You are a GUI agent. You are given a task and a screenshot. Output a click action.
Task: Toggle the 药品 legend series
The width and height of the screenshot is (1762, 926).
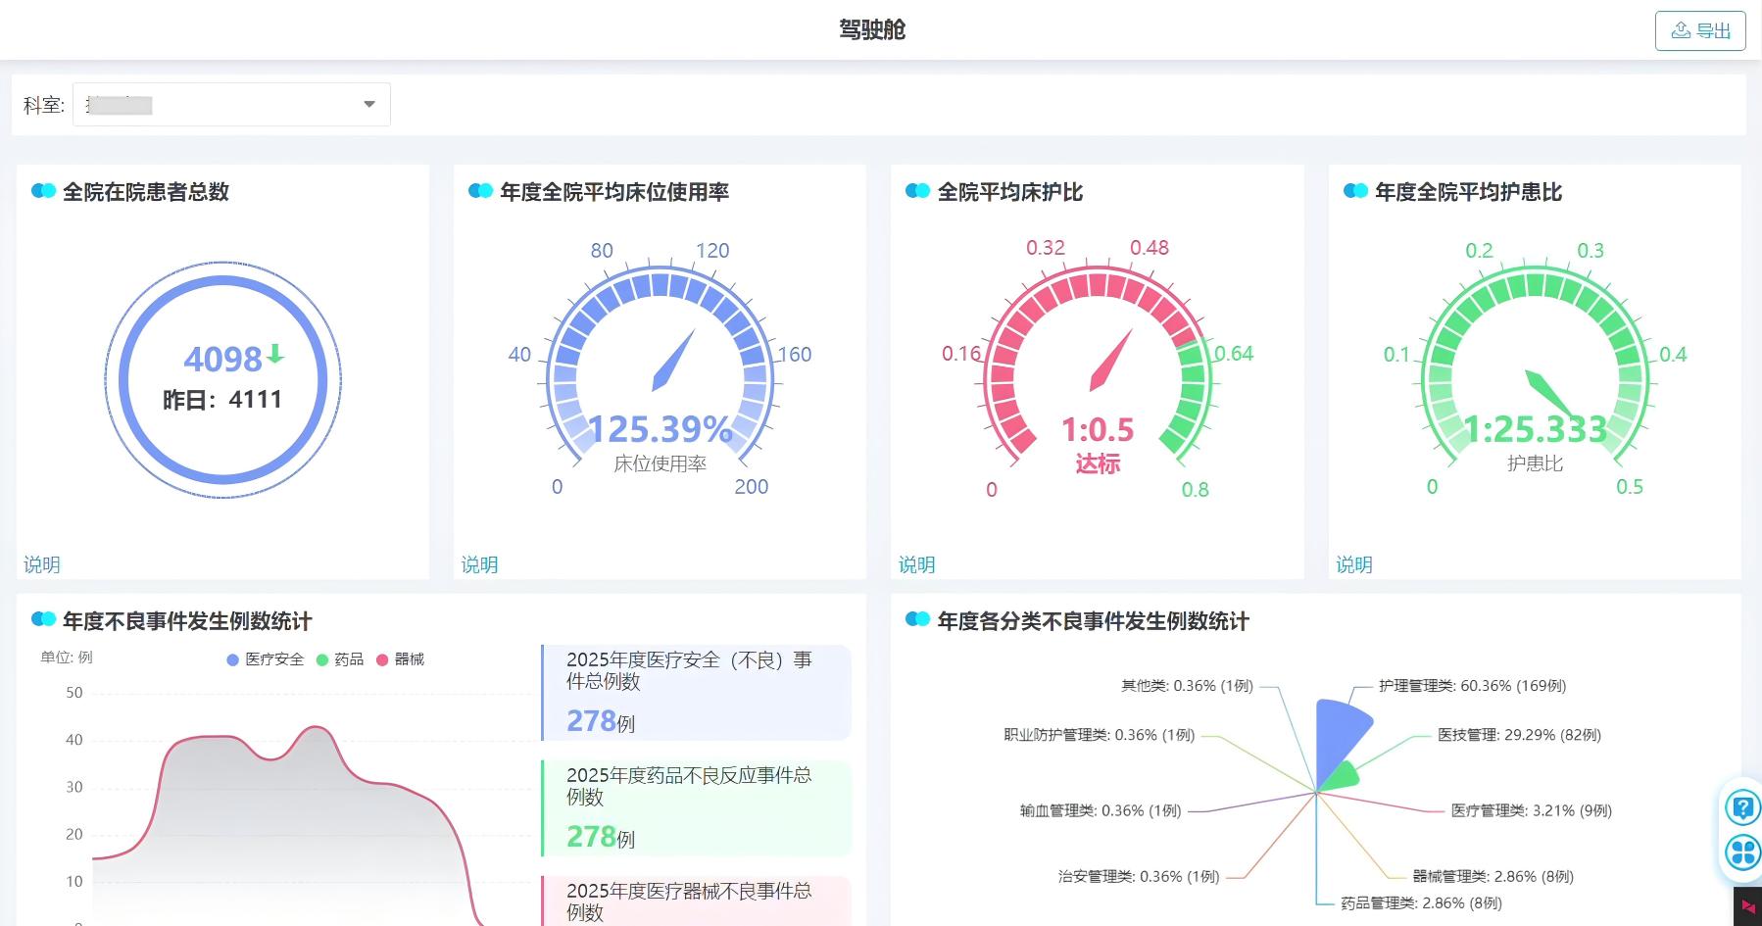(339, 659)
